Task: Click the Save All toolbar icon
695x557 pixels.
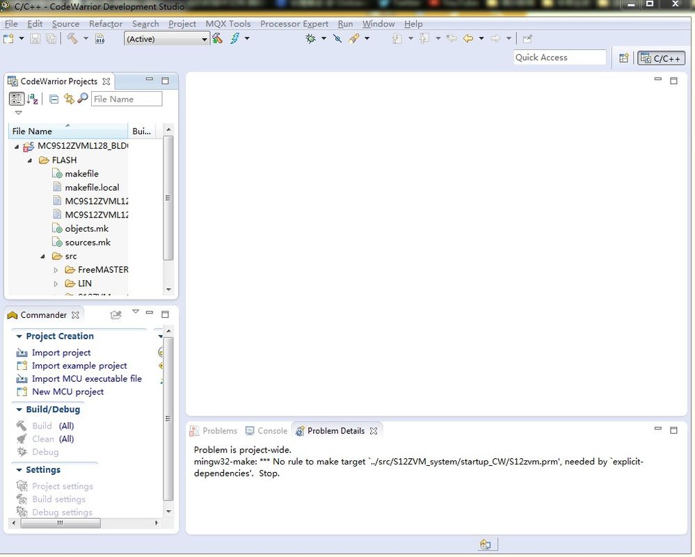Action: tap(51, 39)
